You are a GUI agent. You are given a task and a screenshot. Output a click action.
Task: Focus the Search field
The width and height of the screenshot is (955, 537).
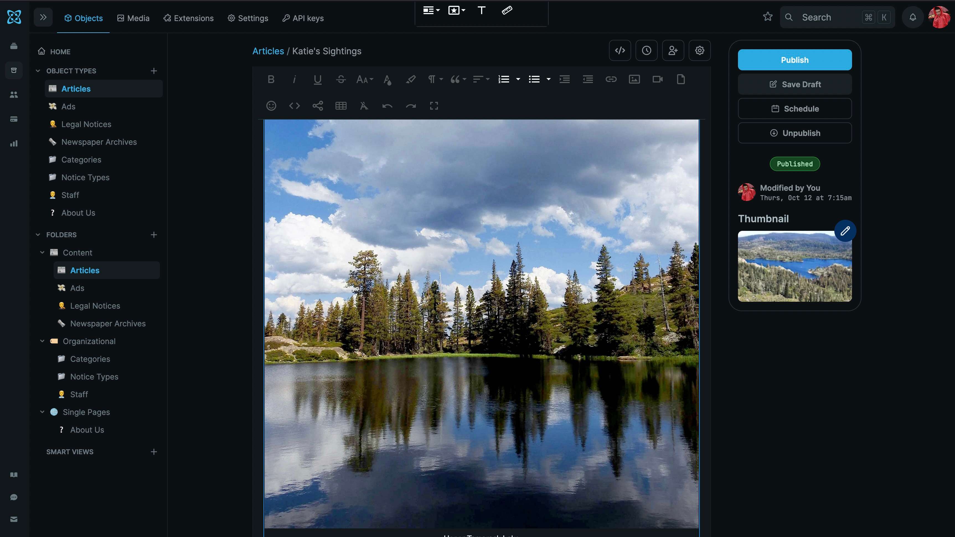click(x=837, y=17)
